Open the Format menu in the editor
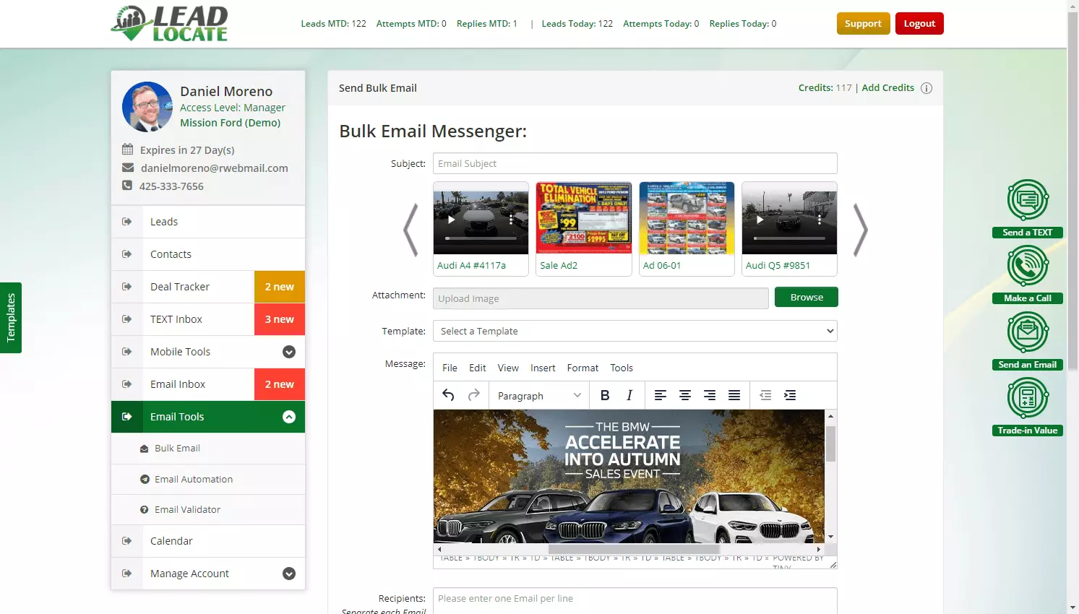 click(583, 368)
